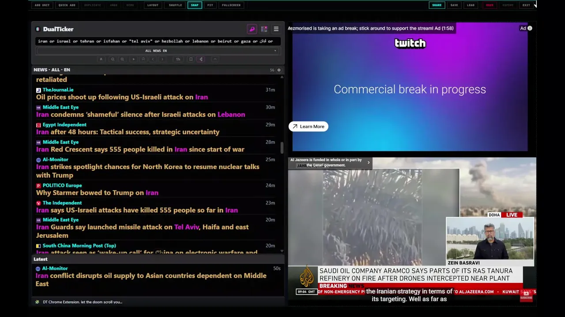Click the double up-chevron scroll-to-top icon
The width and height of the screenshot is (565, 317).
click(143, 59)
